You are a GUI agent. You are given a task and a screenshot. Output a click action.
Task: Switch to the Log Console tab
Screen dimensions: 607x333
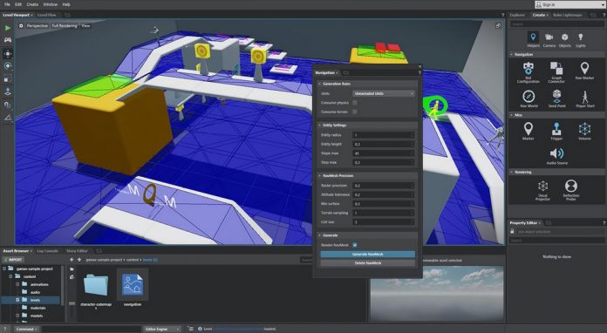[x=47, y=250]
